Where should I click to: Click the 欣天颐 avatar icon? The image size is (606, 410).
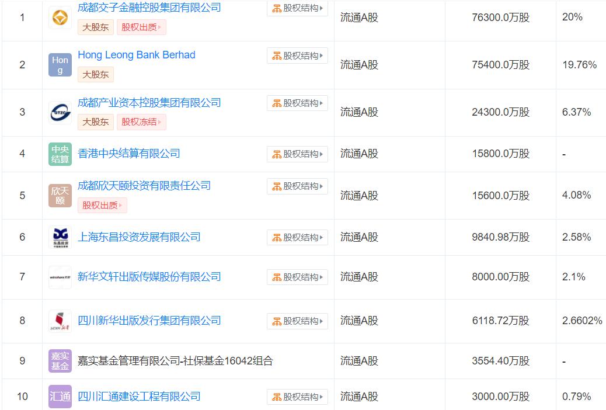coord(60,195)
